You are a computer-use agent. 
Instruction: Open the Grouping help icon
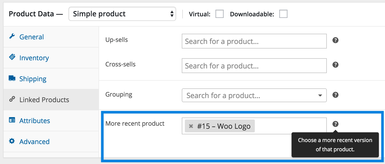tap(335, 95)
